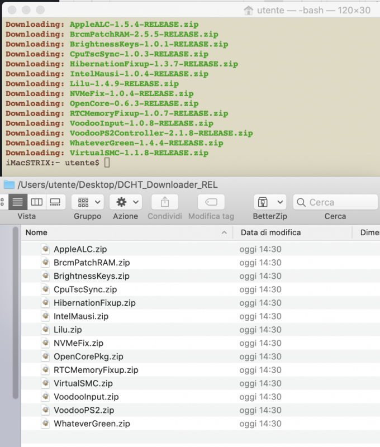Click the Modifica tag icon
380x447 pixels.
tap(211, 202)
